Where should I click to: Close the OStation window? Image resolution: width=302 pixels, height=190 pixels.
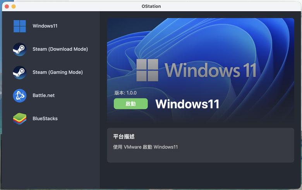click(7, 7)
